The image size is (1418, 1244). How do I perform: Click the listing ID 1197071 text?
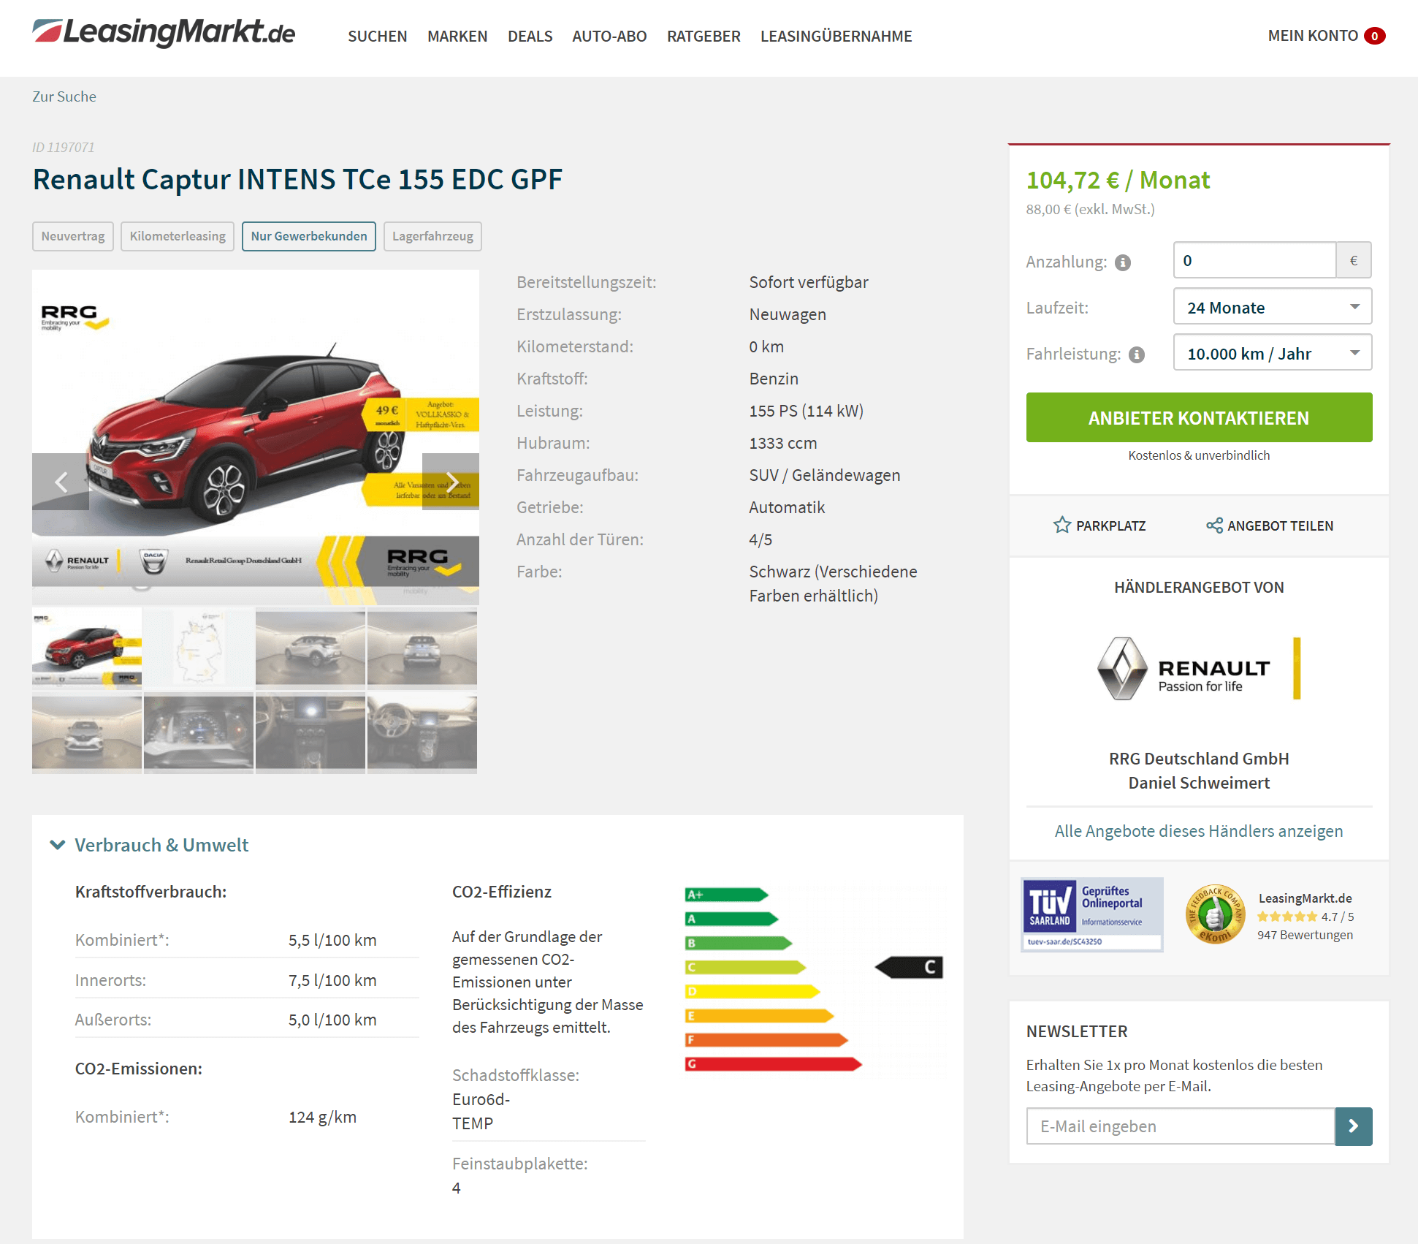(x=63, y=147)
